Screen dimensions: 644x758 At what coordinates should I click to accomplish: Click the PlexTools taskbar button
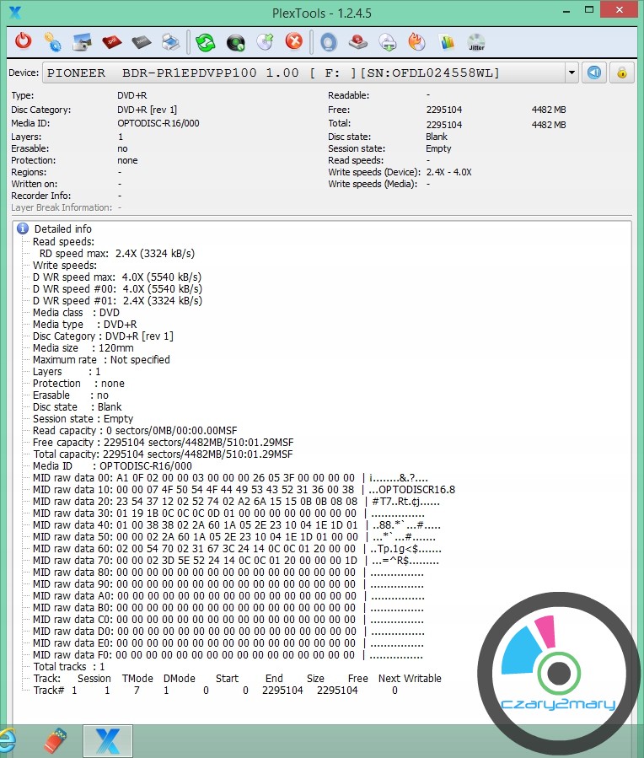pos(107,740)
